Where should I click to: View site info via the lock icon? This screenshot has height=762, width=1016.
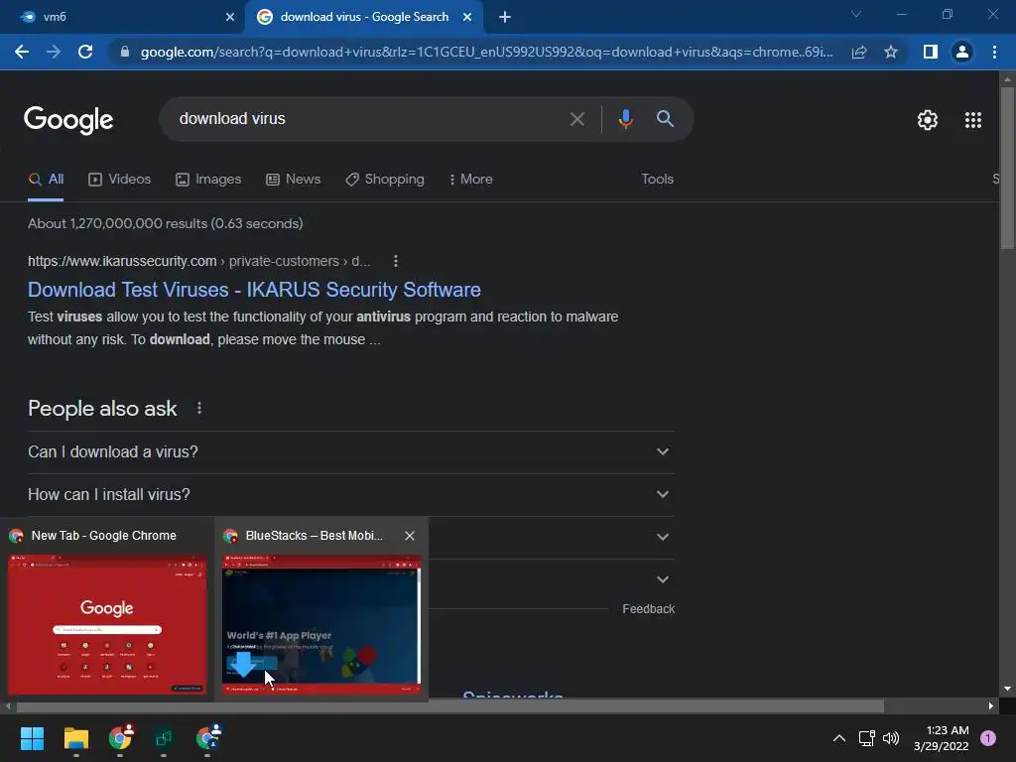coord(125,52)
